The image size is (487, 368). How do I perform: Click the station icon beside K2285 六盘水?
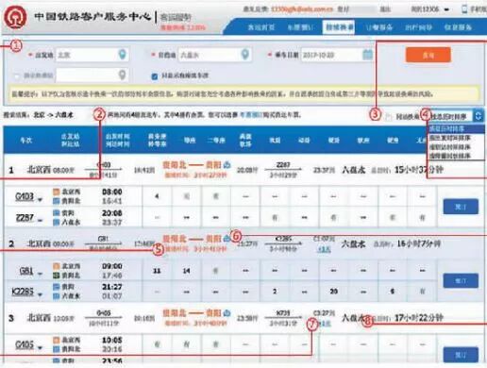pos(56,296)
